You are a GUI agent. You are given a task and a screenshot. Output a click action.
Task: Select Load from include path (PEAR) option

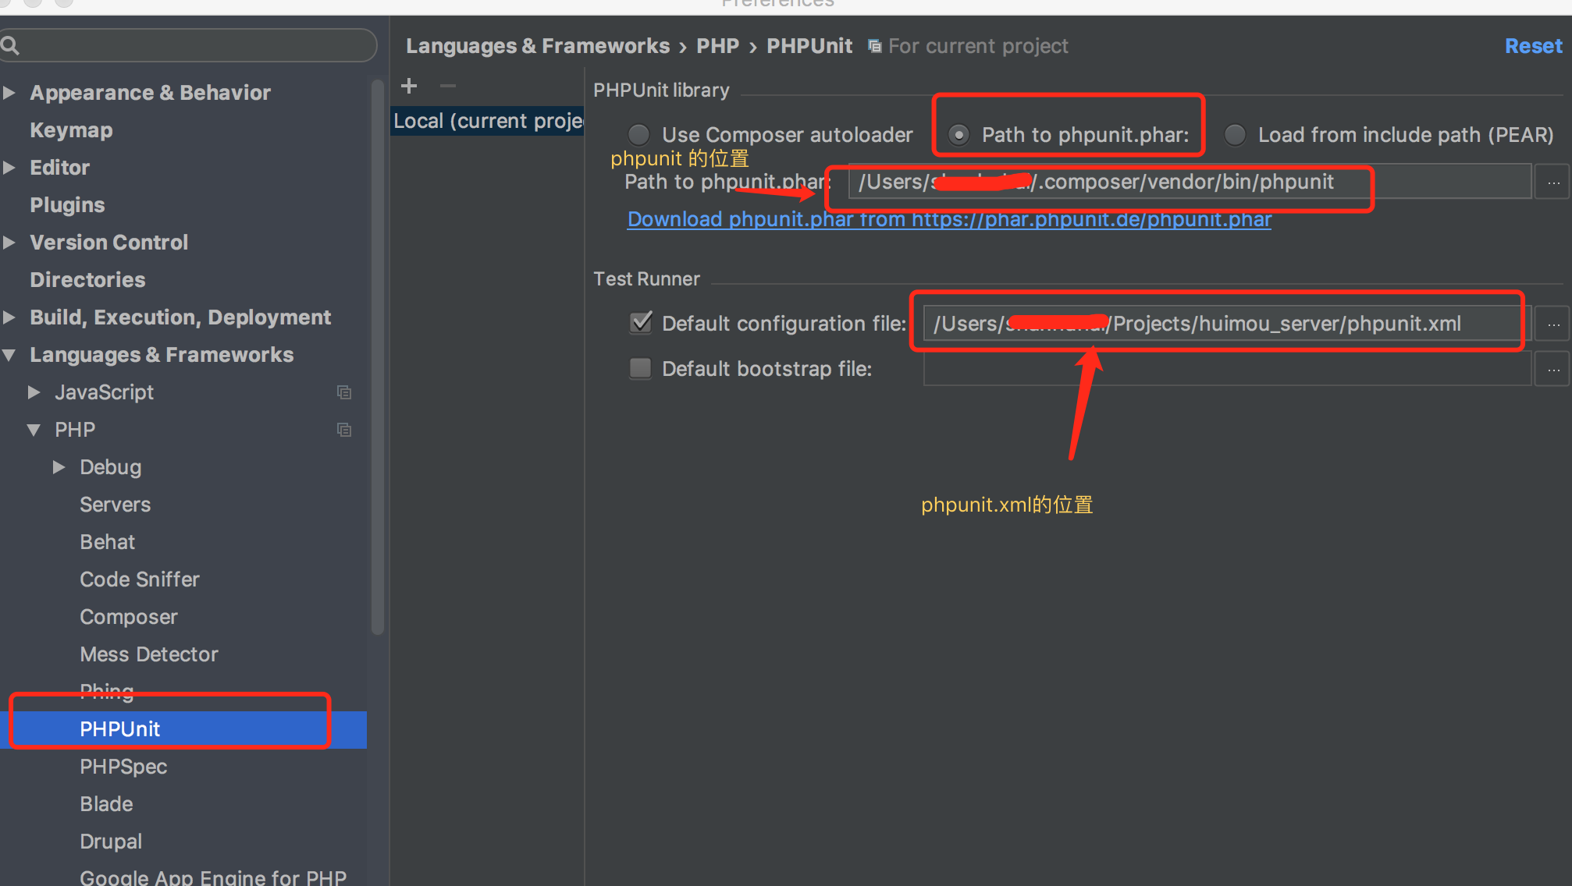pyautogui.click(x=1236, y=135)
